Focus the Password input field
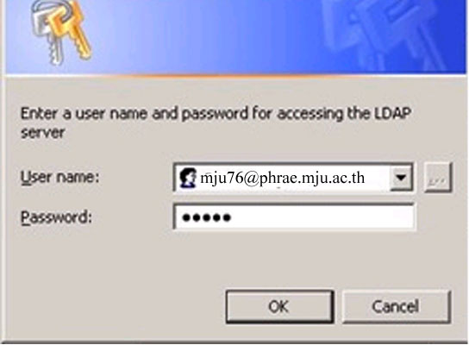The height and width of the screenshot is (345, 469). [294, 217]
